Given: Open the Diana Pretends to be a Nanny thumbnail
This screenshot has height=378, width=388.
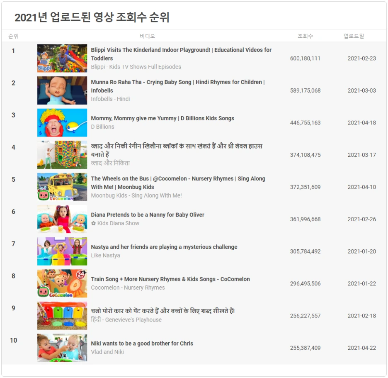Looking at the screenshot, I should click(x=62, y=219).
